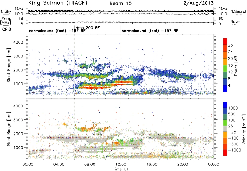This screenshot has height=171, width=247.
Task: Click the dashed 06:00 line in Power panel
Action: tap(74, 65)
